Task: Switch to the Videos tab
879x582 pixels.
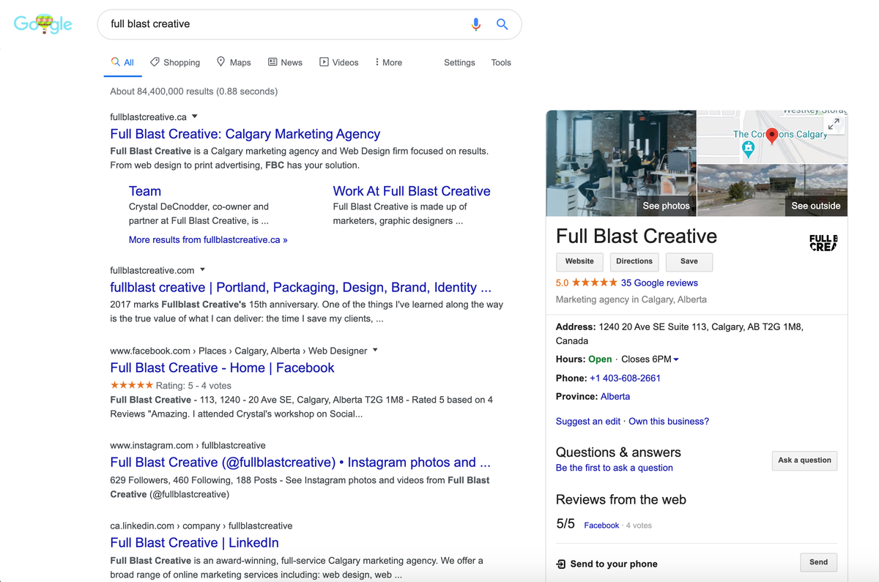Action: (x=339, y=62)
